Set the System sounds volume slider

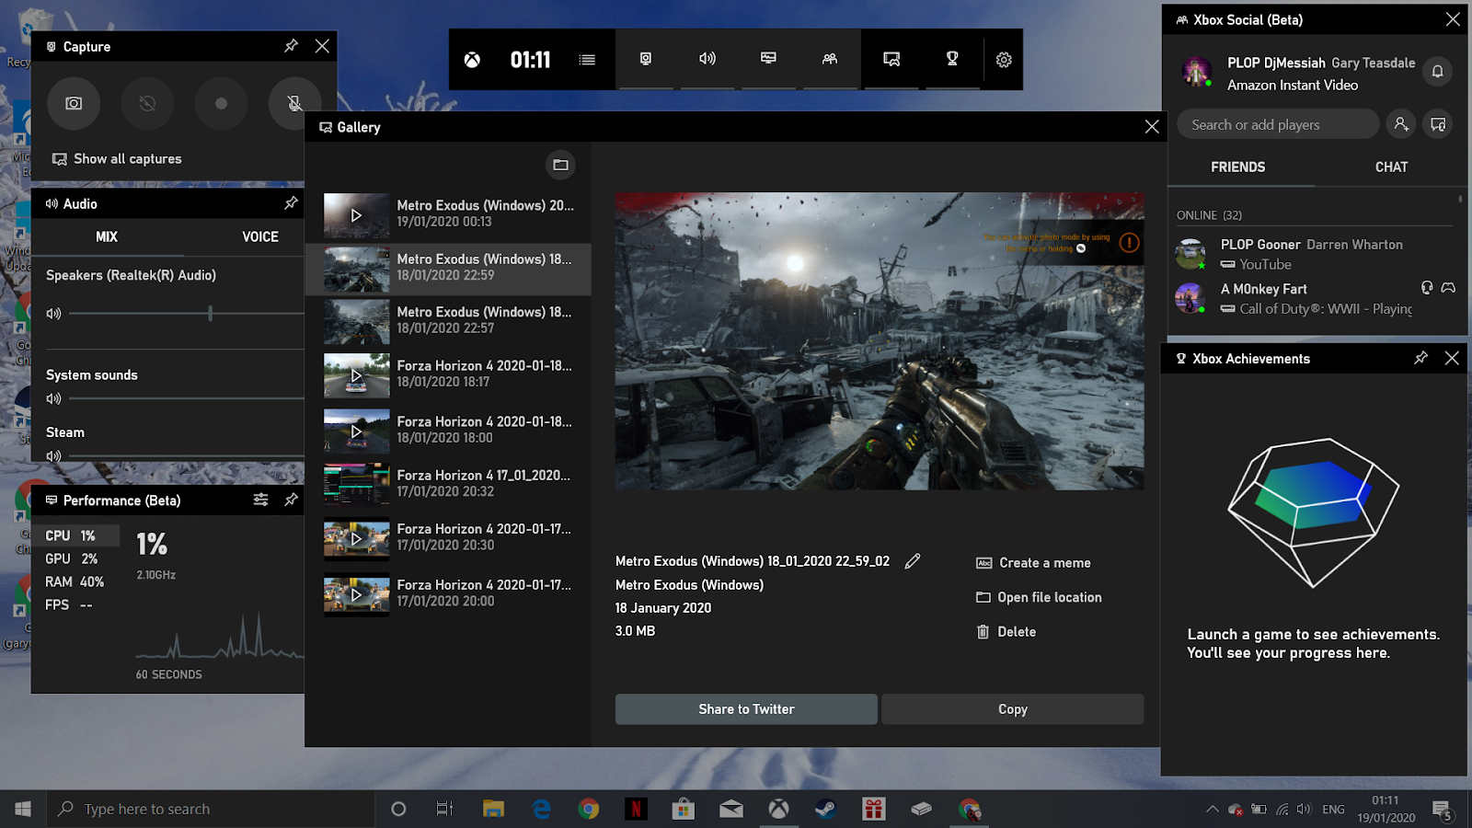click(187, 398)
